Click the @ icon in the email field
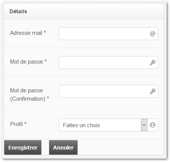 tap(153, 34)
